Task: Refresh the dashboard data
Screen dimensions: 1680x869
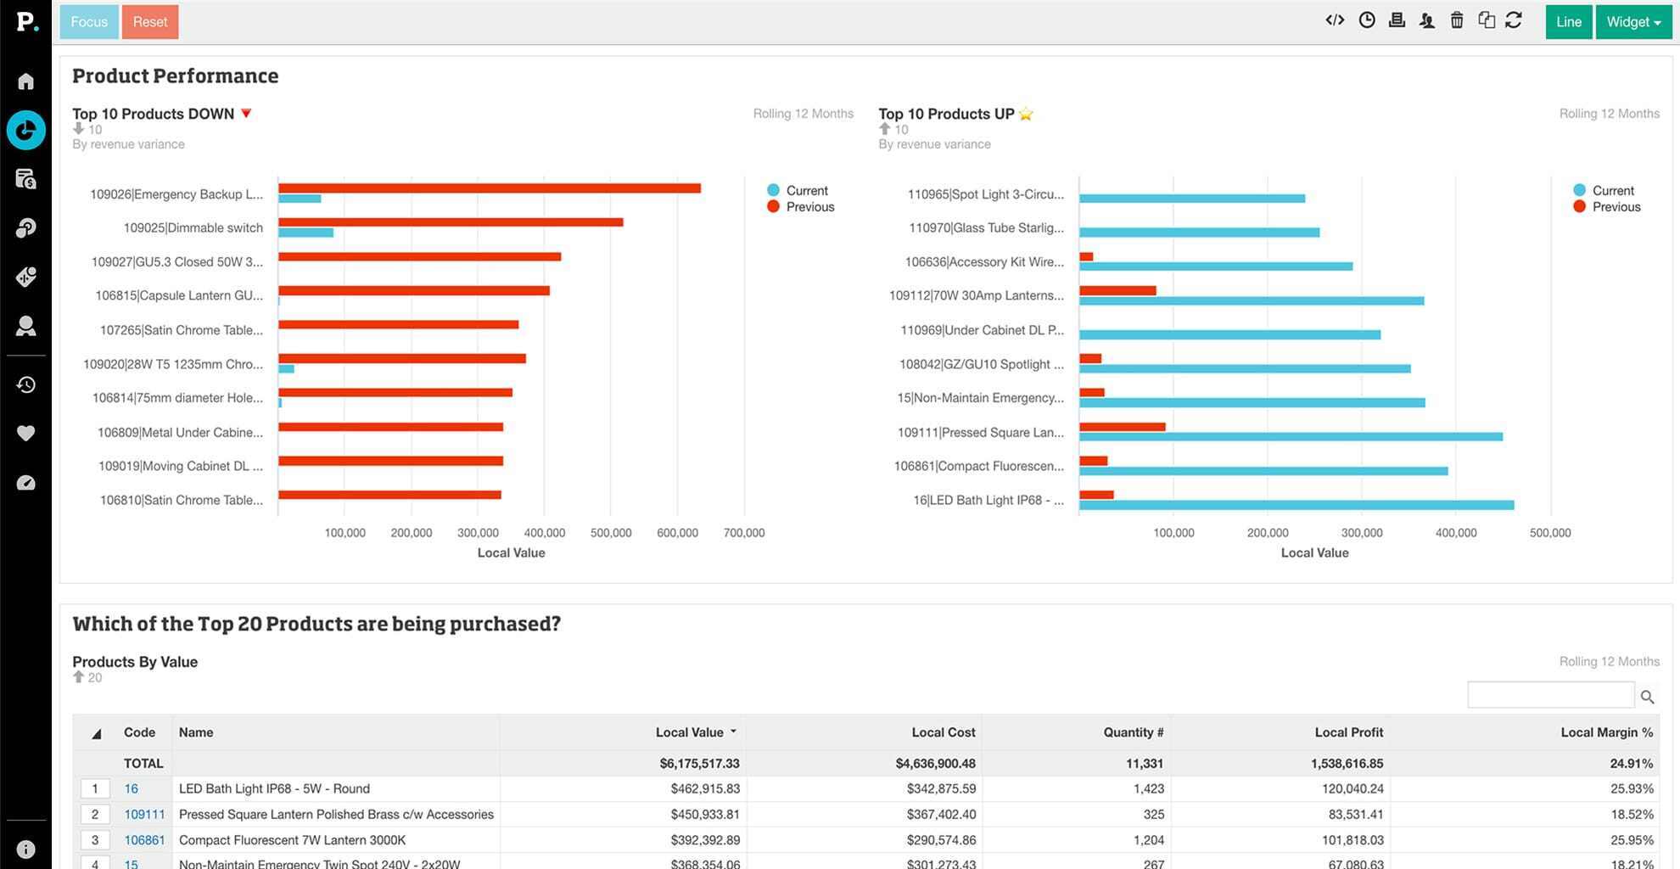Action: pyautogui.click(x=1514, y=20)
